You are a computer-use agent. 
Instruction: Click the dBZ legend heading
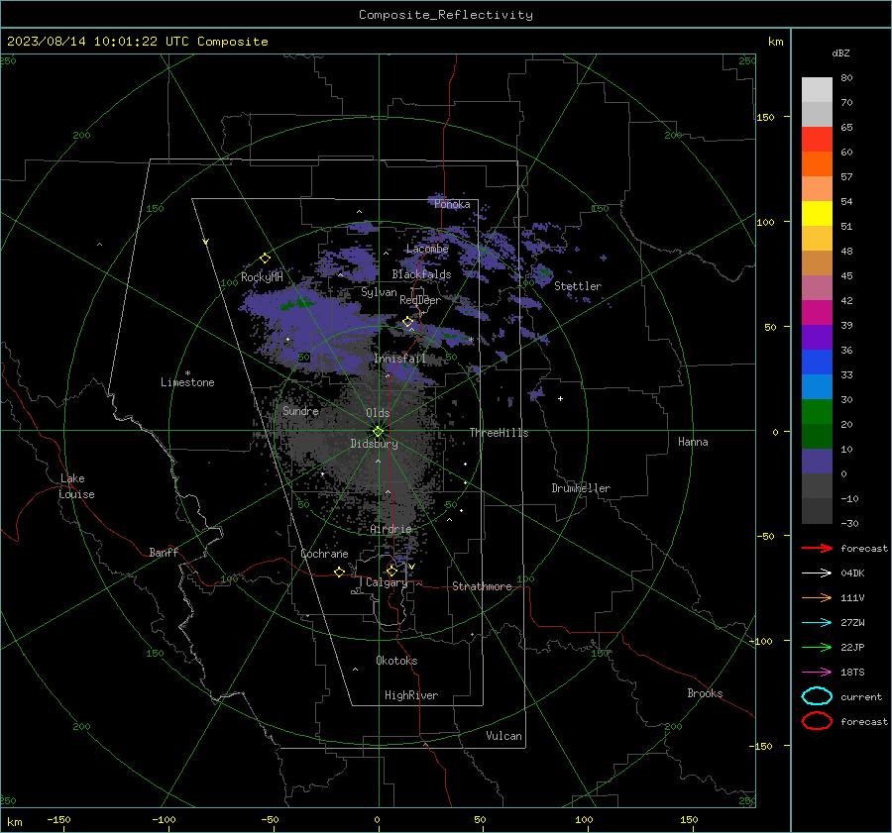pos(840,52)
